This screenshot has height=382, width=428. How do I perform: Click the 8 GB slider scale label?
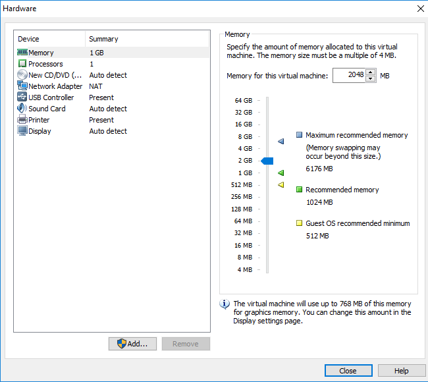pyautogui.click(x=245, y=136)
